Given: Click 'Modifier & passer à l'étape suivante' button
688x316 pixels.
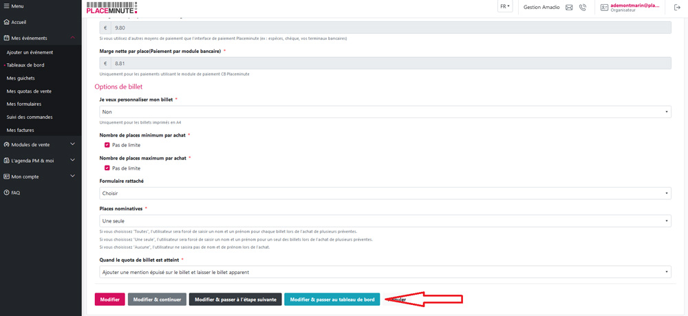Looking at the screenshot, I should click(x=235, y=300).
